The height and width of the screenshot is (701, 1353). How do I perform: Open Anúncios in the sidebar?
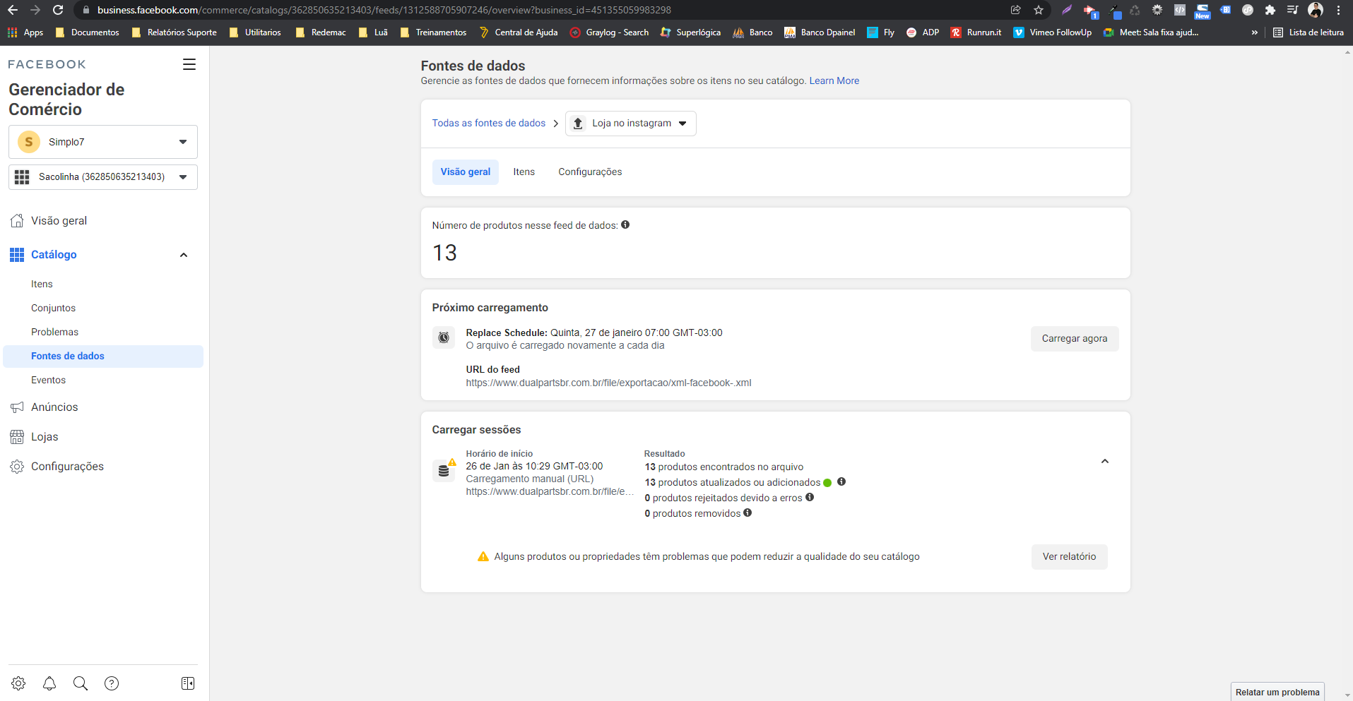click(x=103, y=407)
